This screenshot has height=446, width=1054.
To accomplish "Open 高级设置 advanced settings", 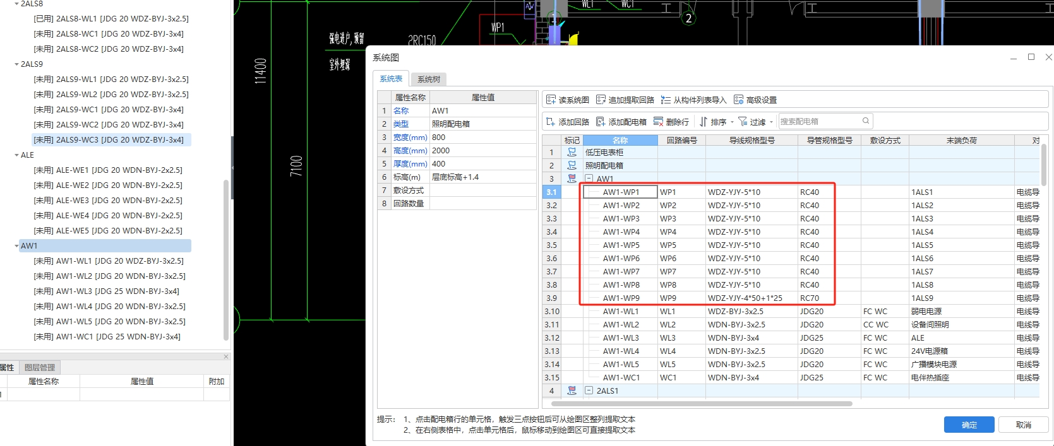I will click(x=755, y=100).
